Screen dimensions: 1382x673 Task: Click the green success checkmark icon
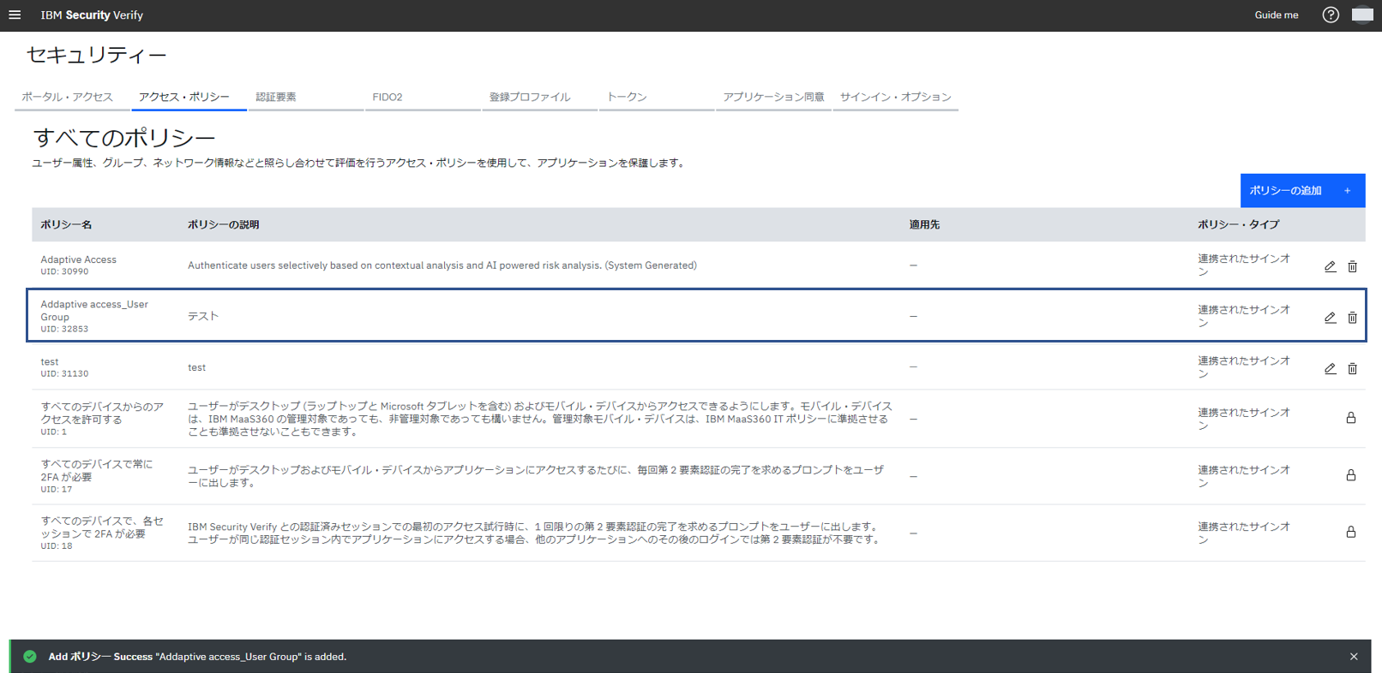point(30,657)
